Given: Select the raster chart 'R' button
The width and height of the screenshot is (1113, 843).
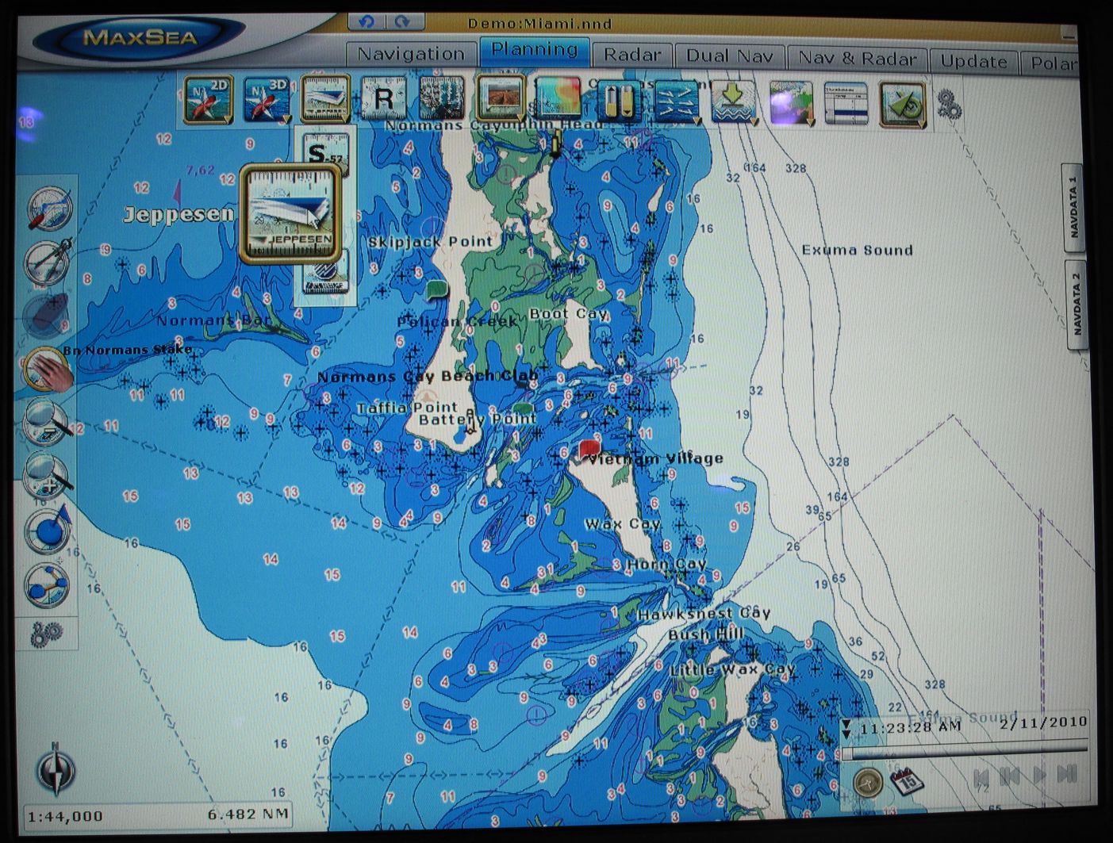Looking at the screenshot, I should (384, 100).
